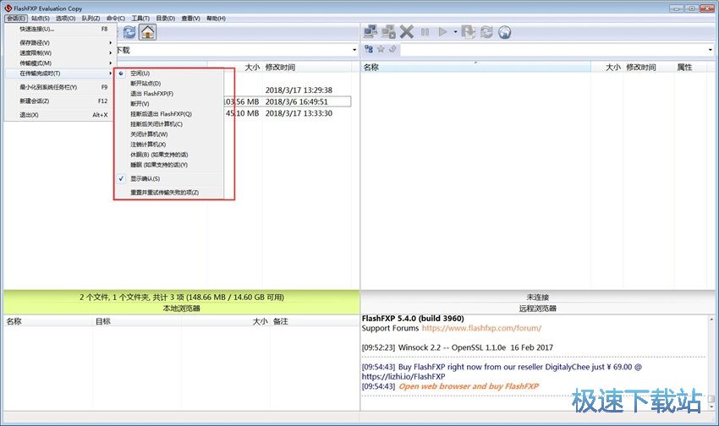Sort remote list by 名称 column
The image size is (719, 426).
pos(475,68)
